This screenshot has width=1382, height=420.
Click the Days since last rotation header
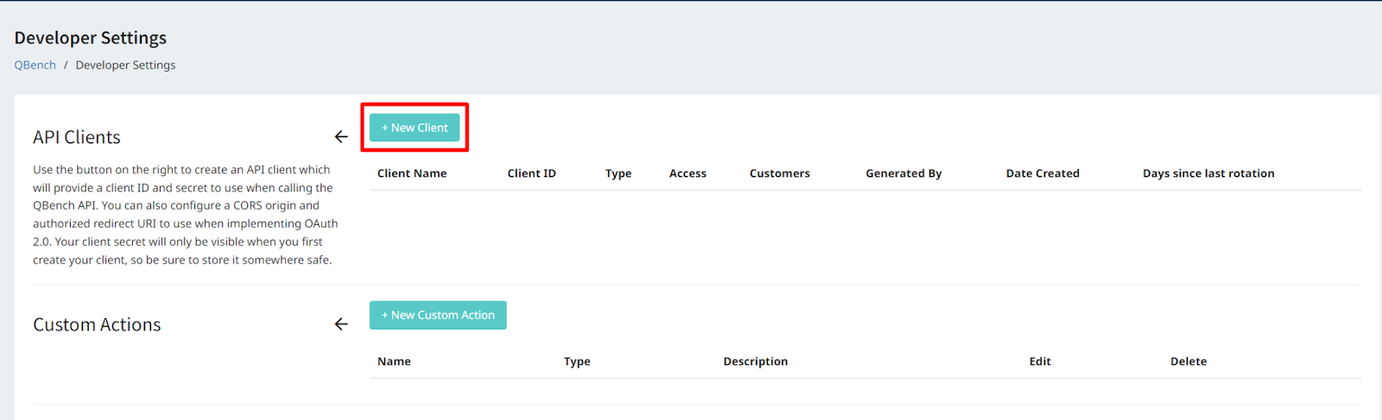(1208, 173)
